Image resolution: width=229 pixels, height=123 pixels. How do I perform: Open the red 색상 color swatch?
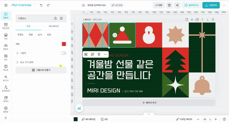pos(64,44)
